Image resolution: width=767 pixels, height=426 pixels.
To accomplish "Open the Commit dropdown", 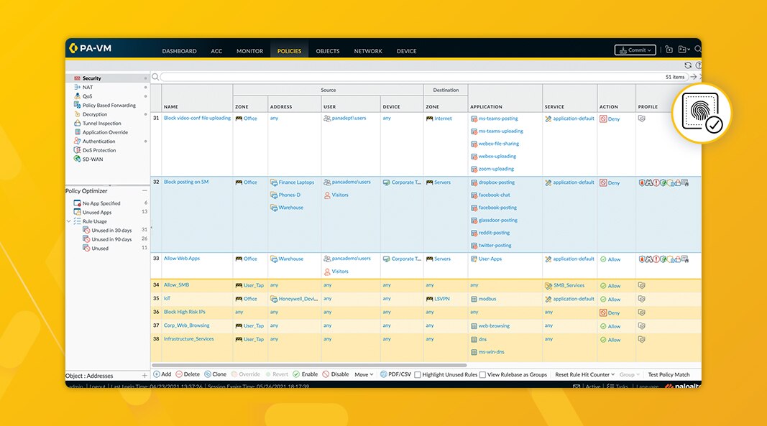I will pos(635,50).
